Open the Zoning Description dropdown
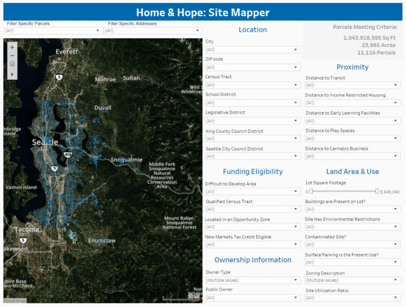This screenshot has height=307, width=406. tap(396, 280)
